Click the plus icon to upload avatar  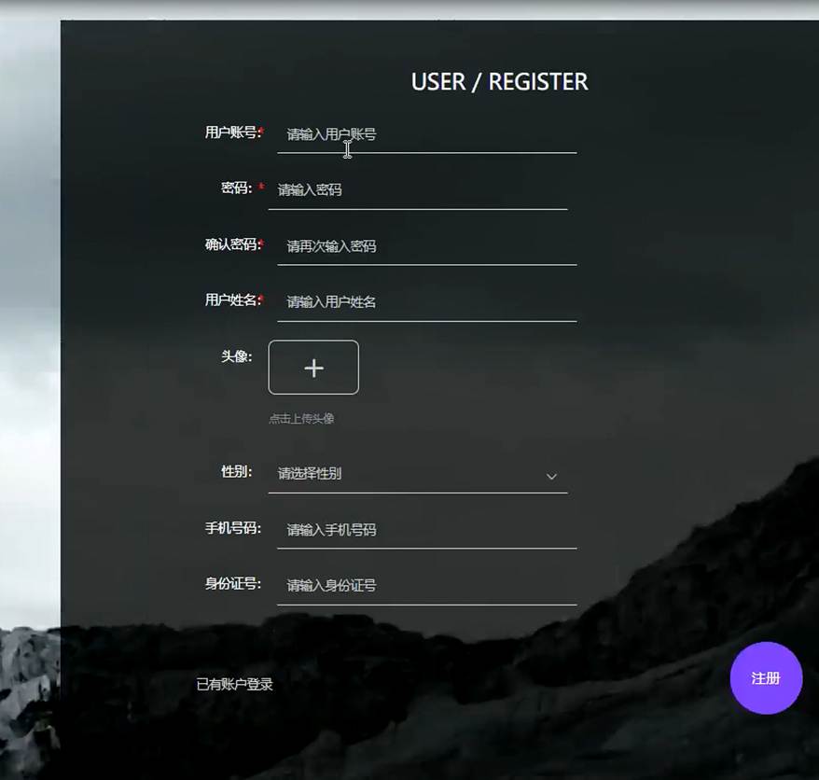point(313,368)
